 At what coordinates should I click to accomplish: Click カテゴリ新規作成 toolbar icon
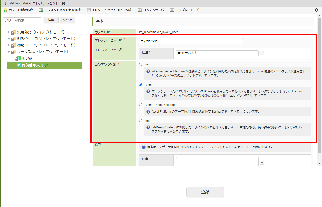point(5,10)
